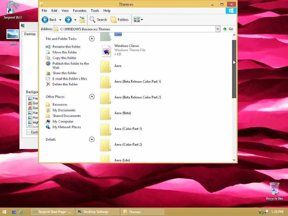Select the Aero (Color Part 2) folder icon
The width and height of the screenshot is (288, 216).
tap(106, 145)
